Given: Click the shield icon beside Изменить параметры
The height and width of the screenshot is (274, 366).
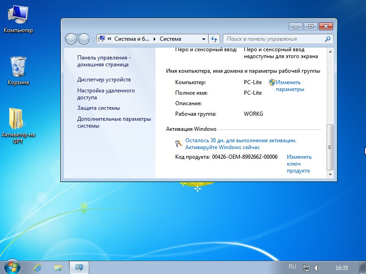Looking at the screenshot, I should pos(272,82).
